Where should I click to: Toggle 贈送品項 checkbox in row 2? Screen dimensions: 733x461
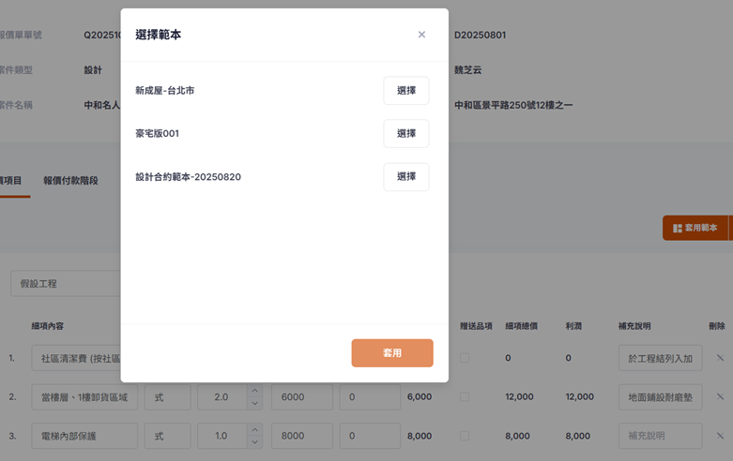(x=466, y=397)
